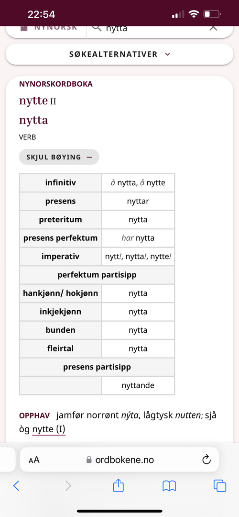Open Safari bookmarks book icon
The image size is (239, 517).
[169, 486]
